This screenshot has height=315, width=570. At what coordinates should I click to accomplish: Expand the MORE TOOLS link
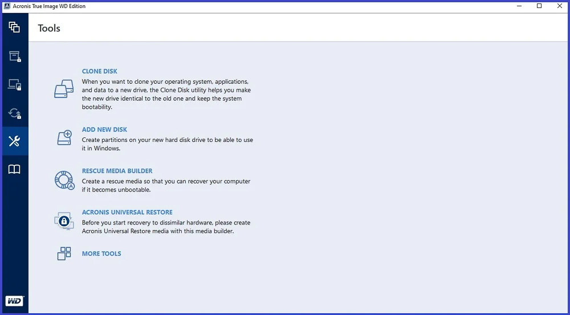(101, 253)
